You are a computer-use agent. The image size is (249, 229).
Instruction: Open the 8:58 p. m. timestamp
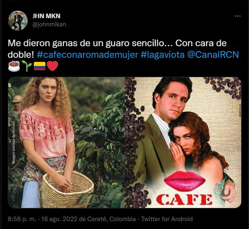point(22,219)
